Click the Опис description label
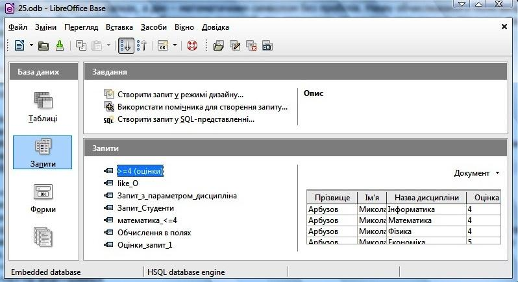 tap(314, 93)
